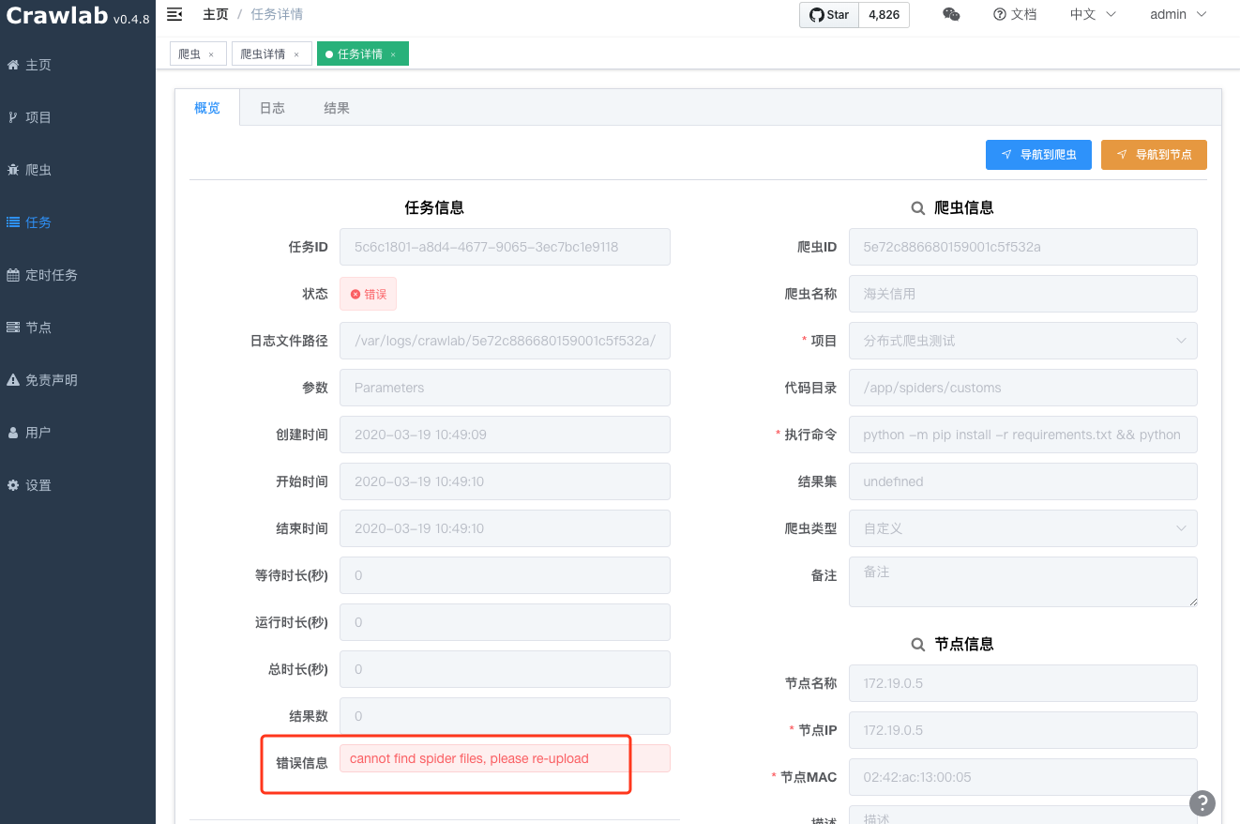The image size is (1240, 824).
Task: Open the 中文 language dropdown
Action: tap(1093, 15)
